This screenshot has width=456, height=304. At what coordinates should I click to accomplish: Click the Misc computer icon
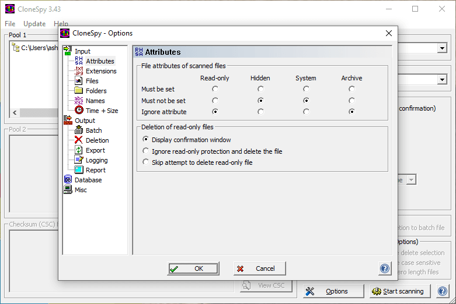[x=68, y=189]
